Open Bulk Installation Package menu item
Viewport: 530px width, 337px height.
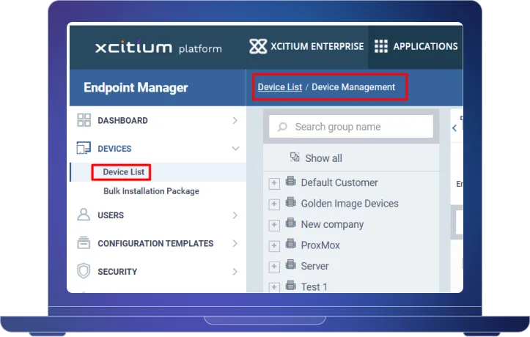pyautogui.click(x=151, y=191)
